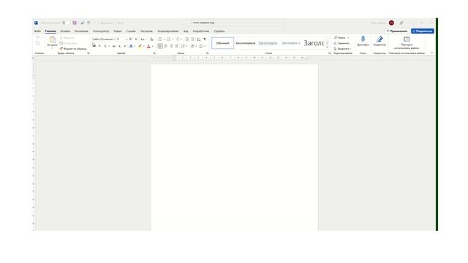This screenshot has height=263, width=468.
Task: Click the Reuse Files (Повторно использовать файлы) icon
Action: click(407, 39)
